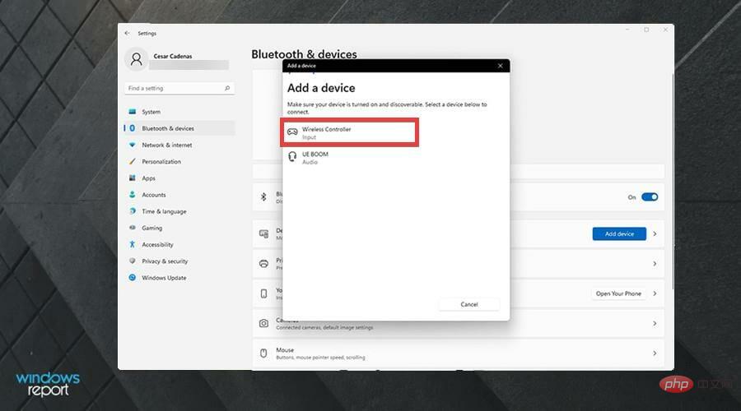Open the System settings page

pyautogui.click(x=151, y=112)
